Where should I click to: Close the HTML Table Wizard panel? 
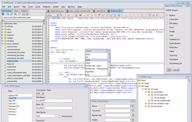133,101
